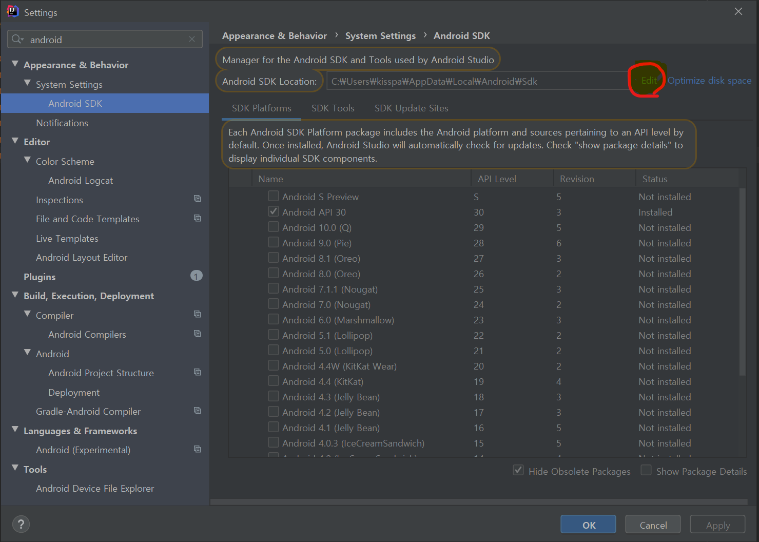Click the Revision column header

(594, 179)
